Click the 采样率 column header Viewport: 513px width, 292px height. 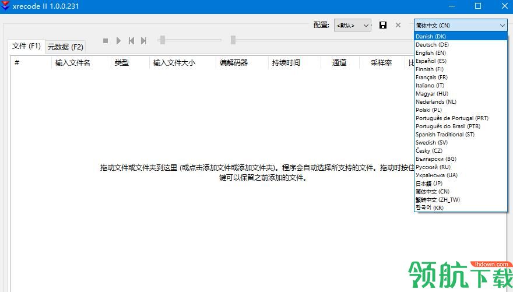[x=382, y=63]
